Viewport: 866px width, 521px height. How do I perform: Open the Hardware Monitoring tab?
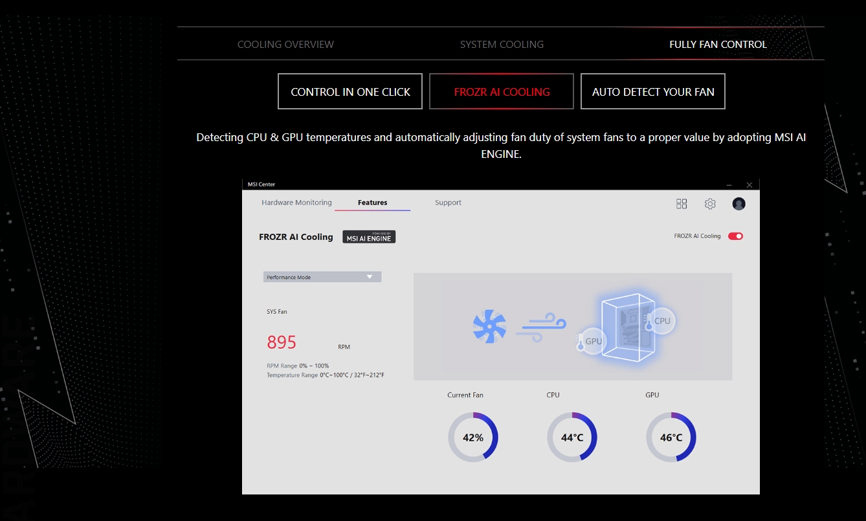296,203
